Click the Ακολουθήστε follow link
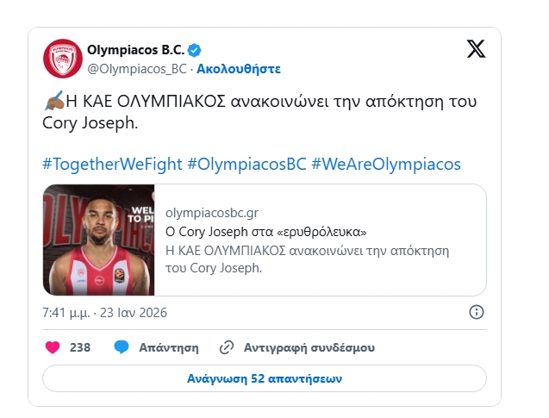The image size is (549, 418). pos(239,68)
